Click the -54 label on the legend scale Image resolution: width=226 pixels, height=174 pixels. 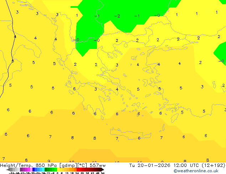point(11,173)
